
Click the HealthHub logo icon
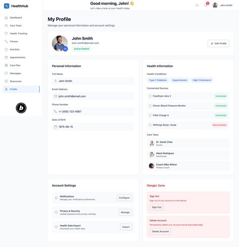coord(6,6)
